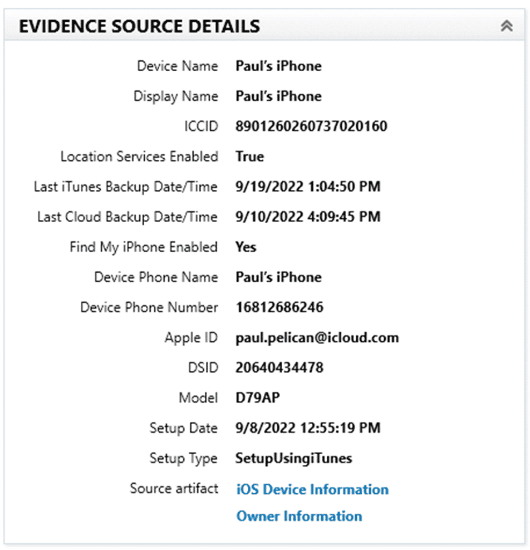Click the Model value D79AP
This screenshot has width=530, height=550.
tap(258, 398)
